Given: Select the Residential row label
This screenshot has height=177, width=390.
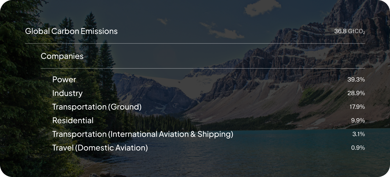Looking at the screenshot, I should pos(73,121).
